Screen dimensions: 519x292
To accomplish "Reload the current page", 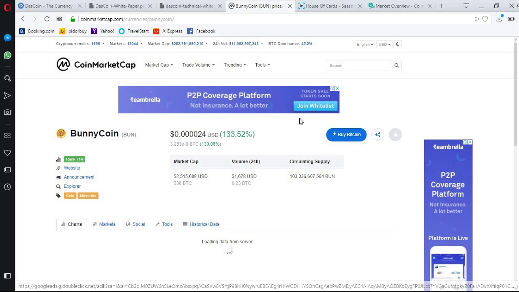I will (x=47, y=19).
